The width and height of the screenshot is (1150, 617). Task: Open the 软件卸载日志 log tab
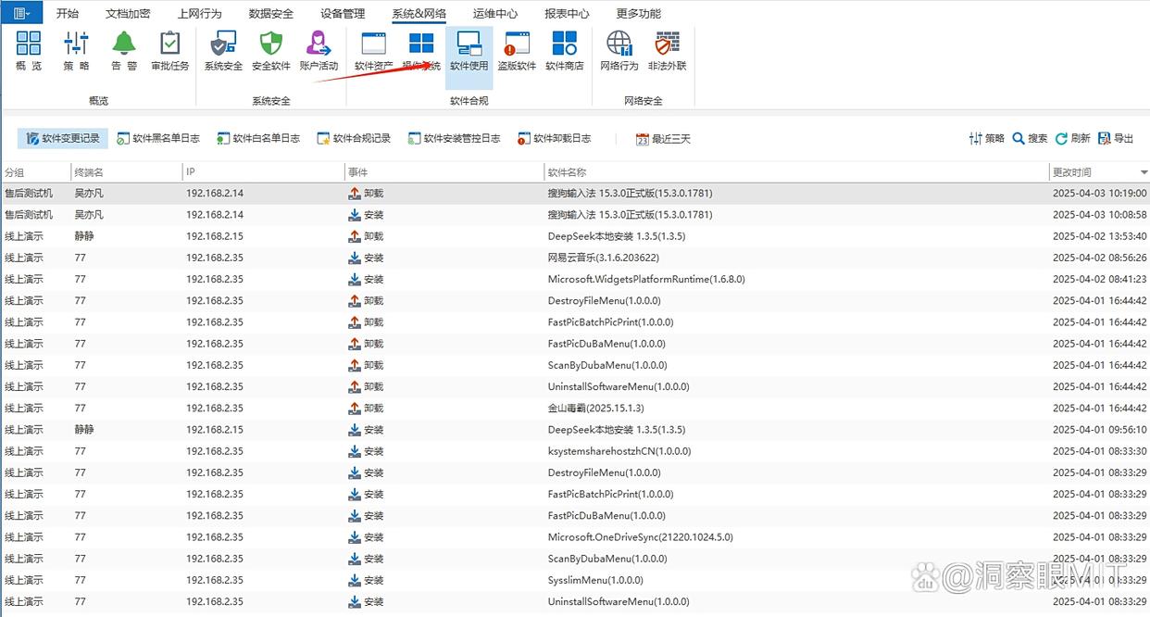[554, 138]
